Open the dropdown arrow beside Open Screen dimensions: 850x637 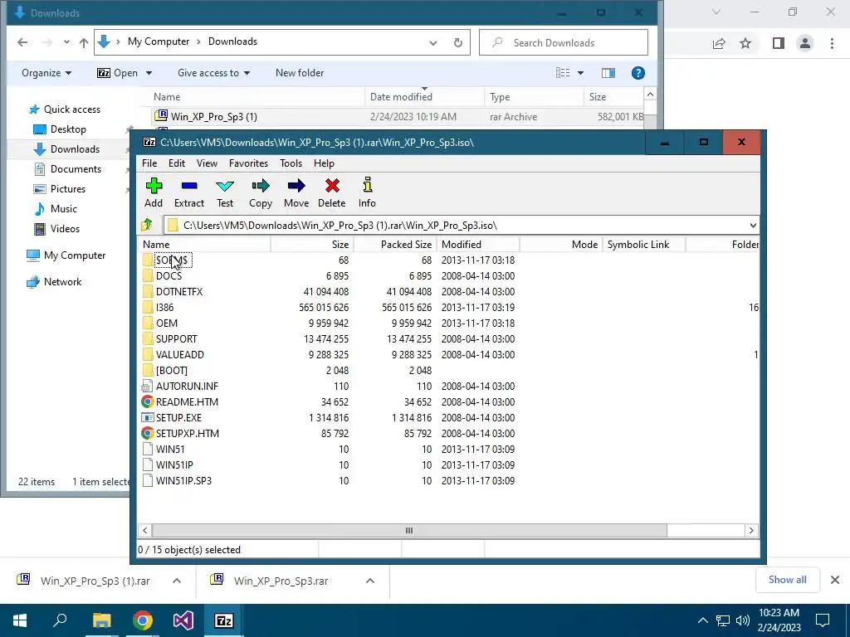click(x=149, y=73)
